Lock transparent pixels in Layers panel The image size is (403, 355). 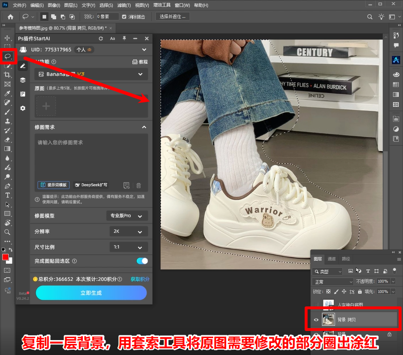coord(328,292)
